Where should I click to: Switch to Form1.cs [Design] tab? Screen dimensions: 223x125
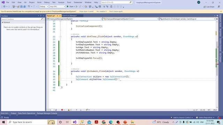pyautogui.click(x=70, y=16)
